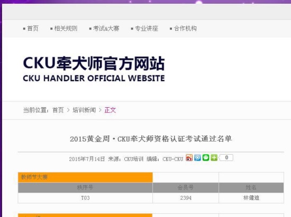291x217 pixels.
Task: Open the 合作机构 navigation item
Action: [x=185, y=29]
